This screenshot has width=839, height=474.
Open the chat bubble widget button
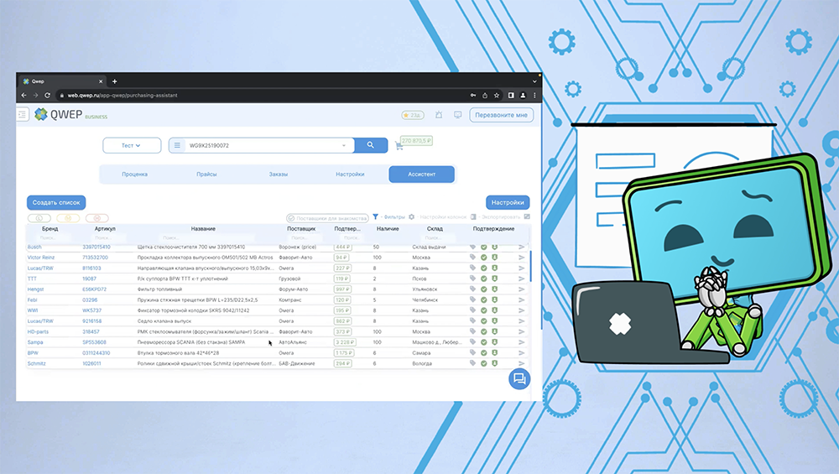(x=519, y=379)
